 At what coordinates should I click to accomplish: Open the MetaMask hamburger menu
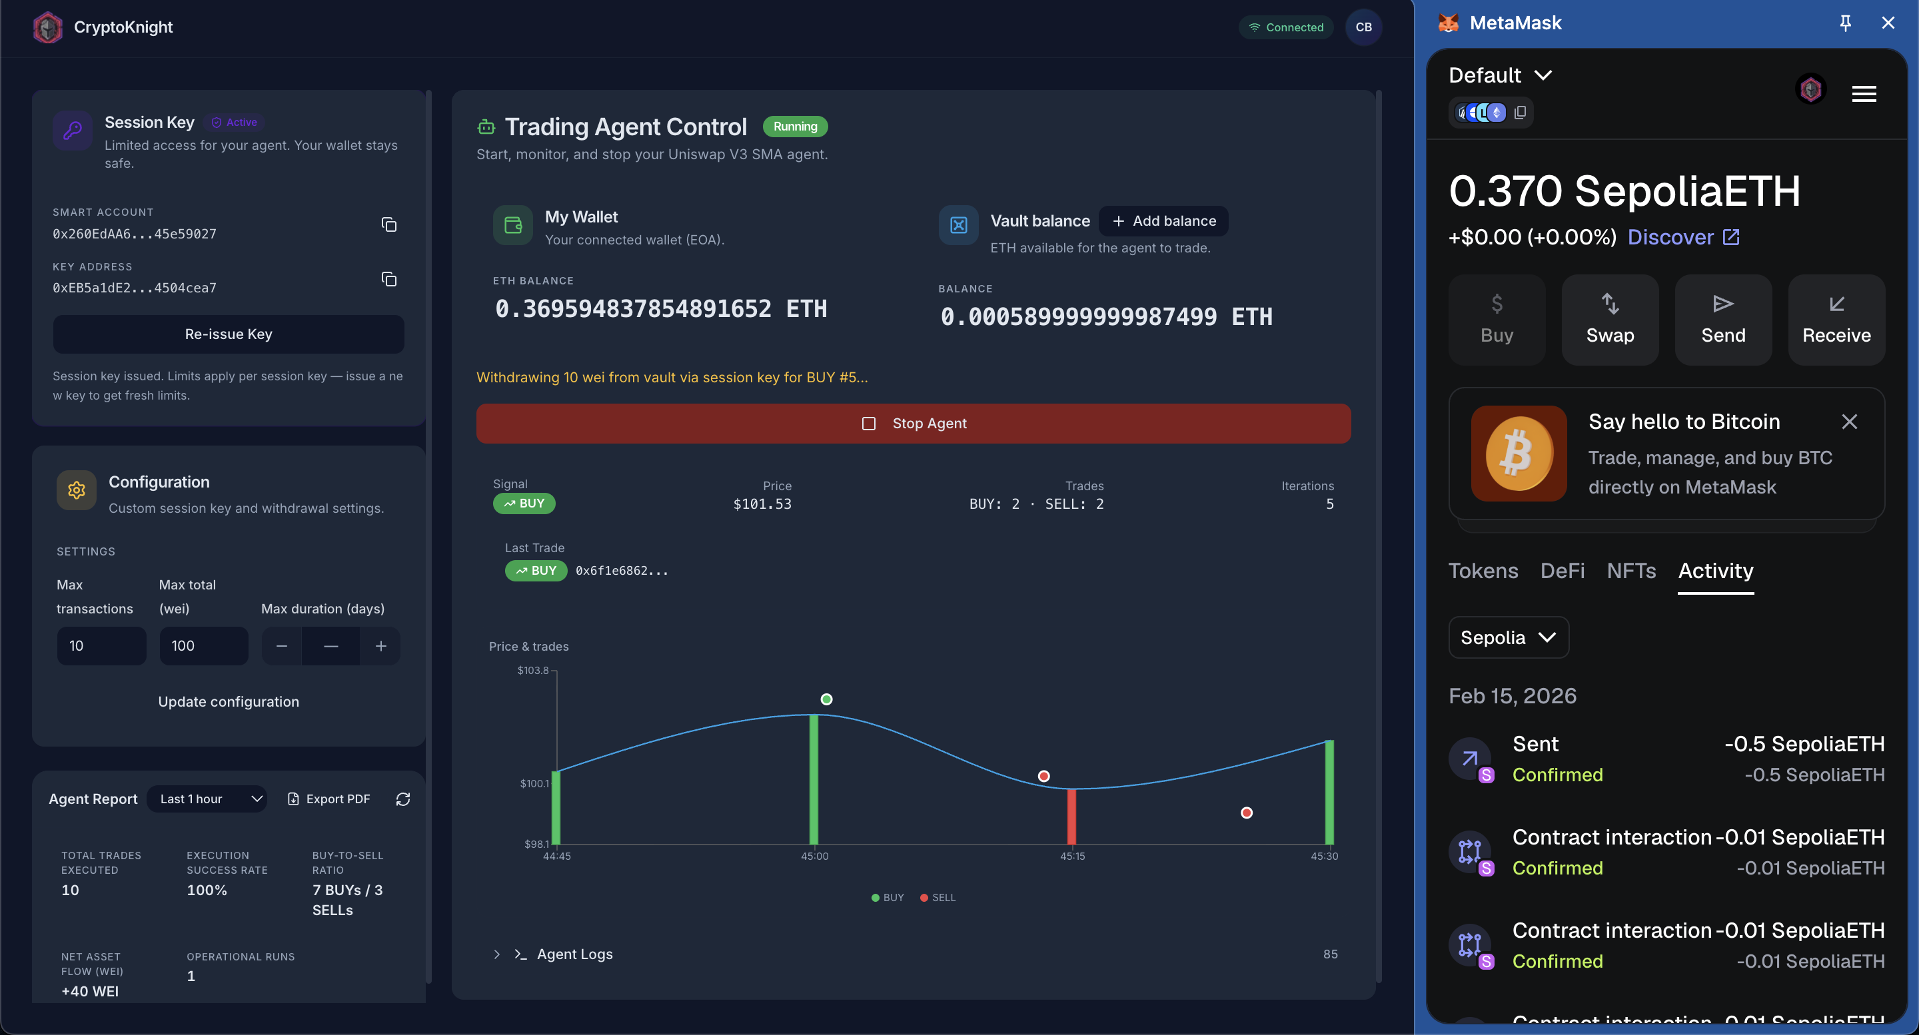pos(1864,94)
